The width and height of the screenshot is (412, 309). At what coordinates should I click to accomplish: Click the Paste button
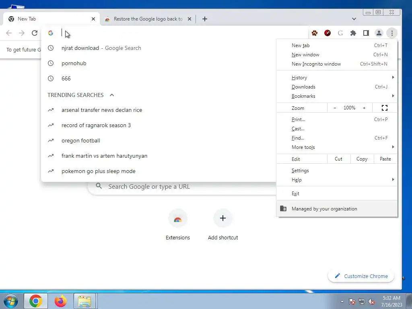tap(385, 159)
